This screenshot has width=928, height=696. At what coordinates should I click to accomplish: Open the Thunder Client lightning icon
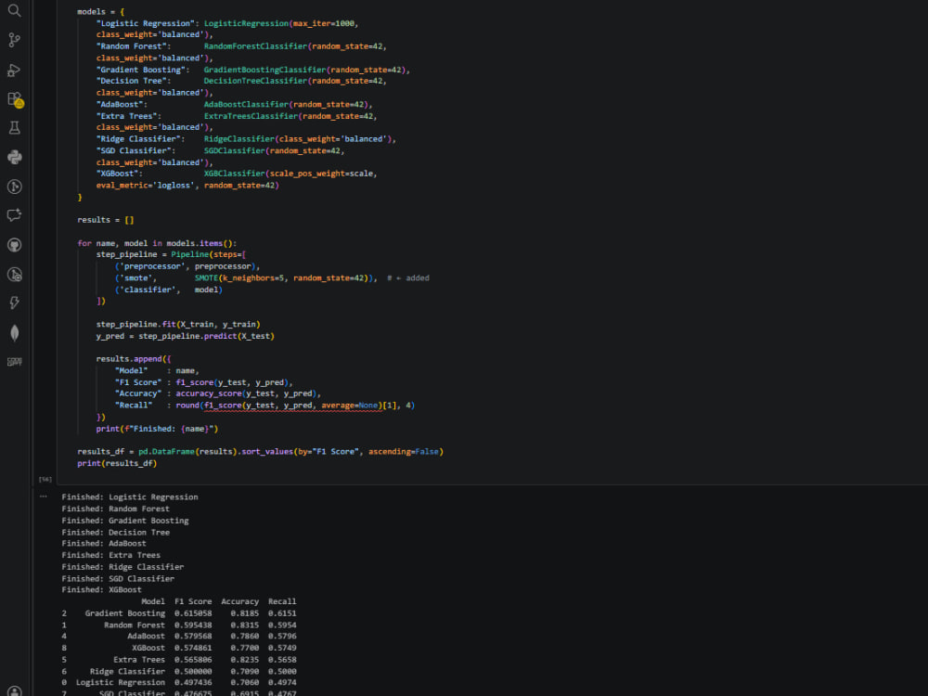click(x=14, y=303)
